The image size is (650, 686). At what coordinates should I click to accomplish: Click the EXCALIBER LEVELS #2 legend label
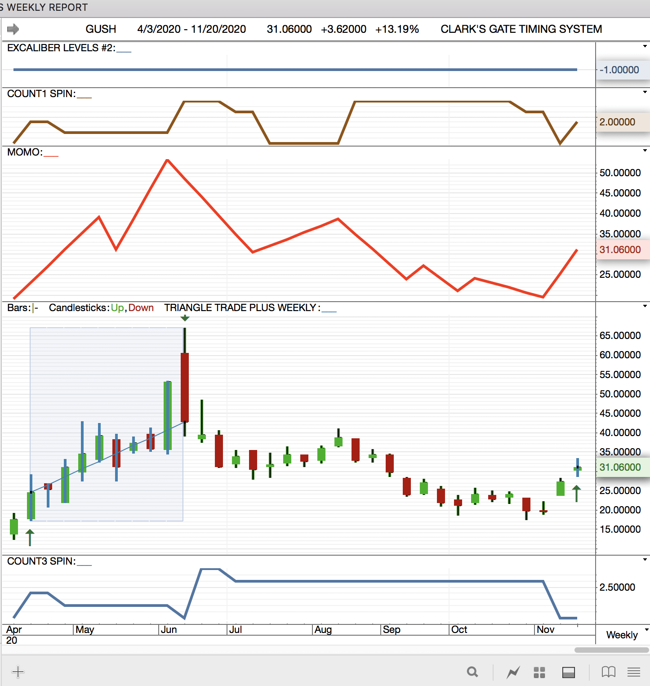point(61,48)
